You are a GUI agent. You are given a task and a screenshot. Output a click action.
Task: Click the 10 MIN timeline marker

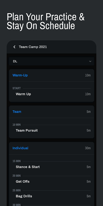click(x=16, y=125)
